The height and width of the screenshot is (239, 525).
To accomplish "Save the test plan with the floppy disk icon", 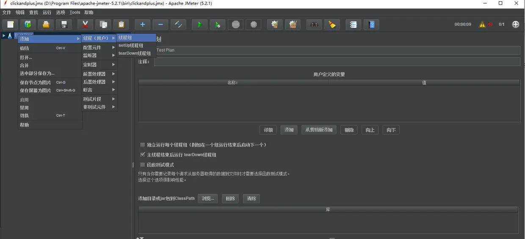I will coord(64,24).
